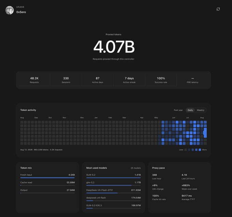Click the +9% 24h change value
Image resolution: width=232 pixels, height=217 pixels.
[x=155, y=186]
